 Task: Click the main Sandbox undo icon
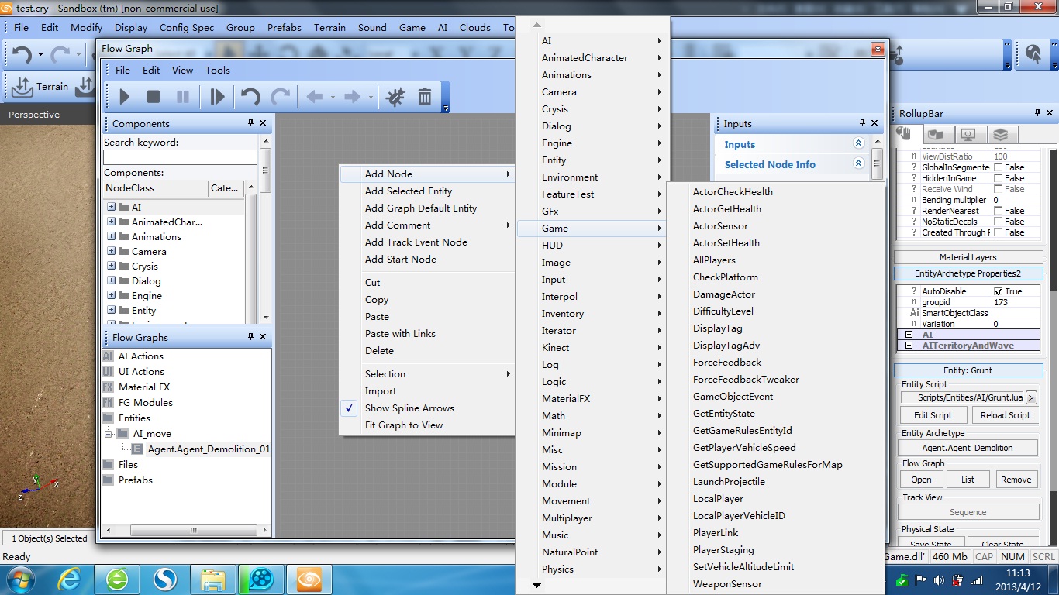[22, 55]
